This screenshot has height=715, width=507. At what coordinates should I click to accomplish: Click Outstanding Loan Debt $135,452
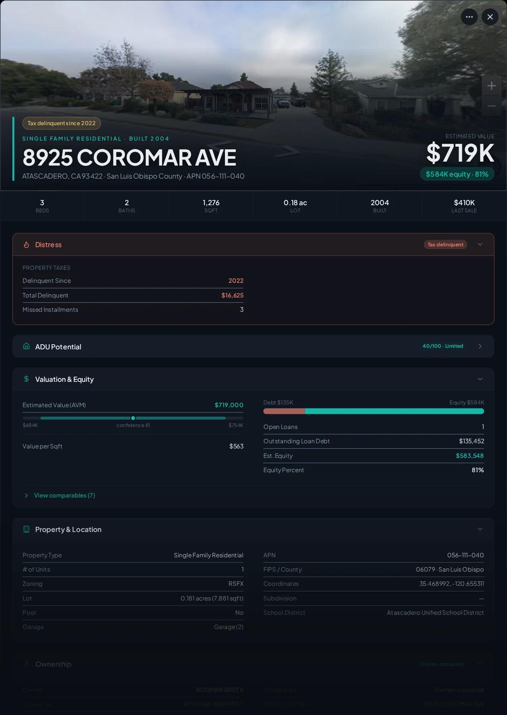[471, 441]
